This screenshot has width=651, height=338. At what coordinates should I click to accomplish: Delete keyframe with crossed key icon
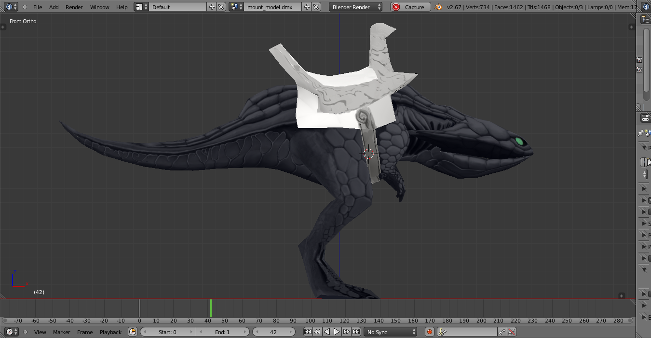coord(512,332)
